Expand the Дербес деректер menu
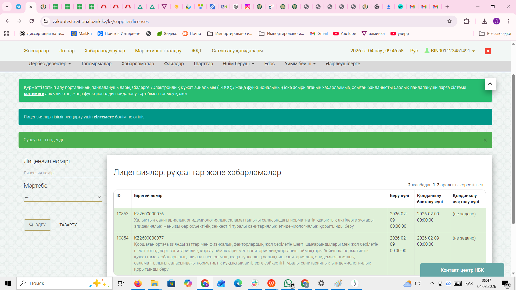 pyautogui.click(x=50, y=64)
